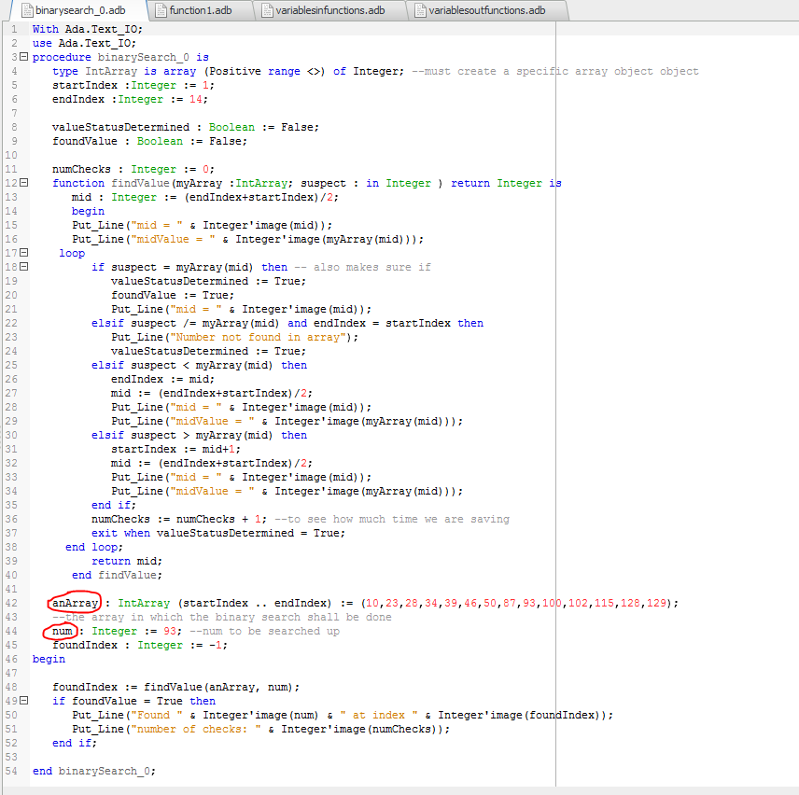Click 'endIndex := mid;' on line 26
Screen dimensions: 799x795
(x=163, y=379)
